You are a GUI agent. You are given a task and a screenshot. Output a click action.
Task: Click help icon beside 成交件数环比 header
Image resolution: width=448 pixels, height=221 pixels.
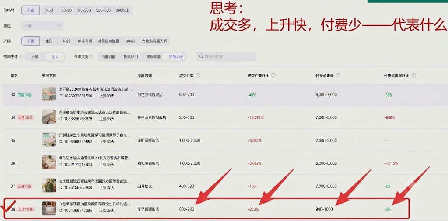pos(273,76)
